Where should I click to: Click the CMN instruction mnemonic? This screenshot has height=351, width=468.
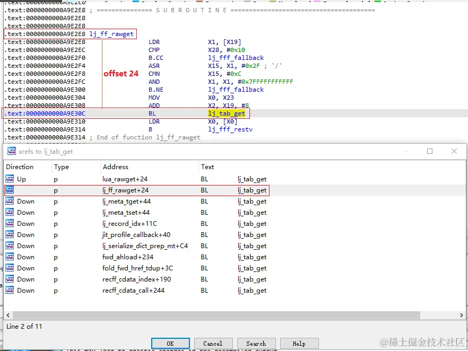[154, 74]
